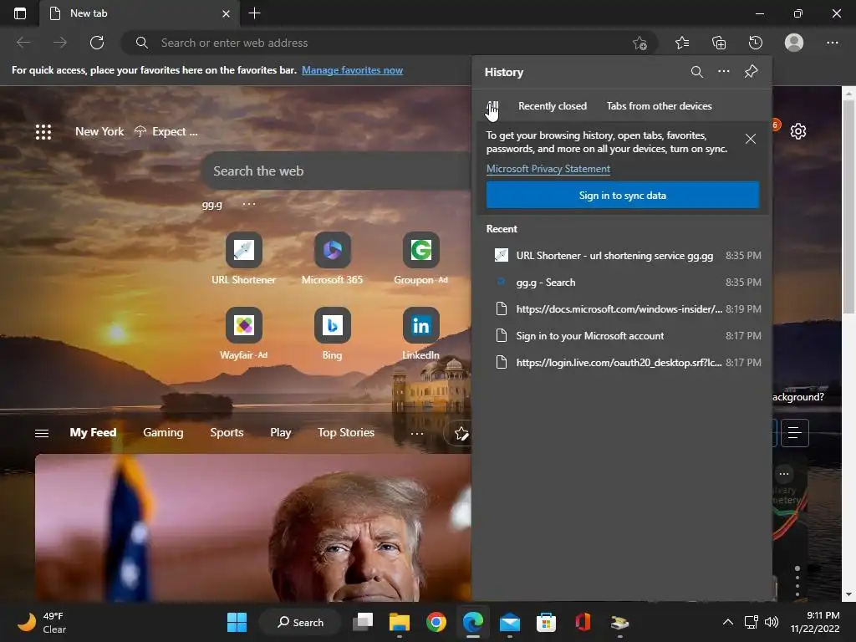
Task: Show hidden system tray icons
Action: [728, 622]
